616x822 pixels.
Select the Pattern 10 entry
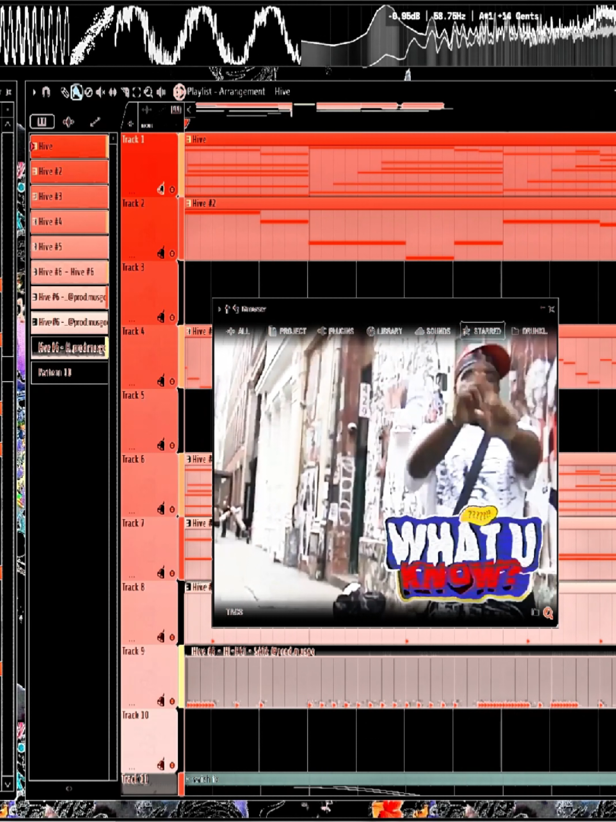click(69, 372)
